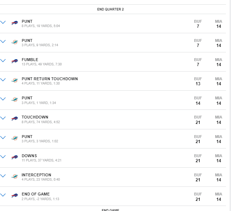Click the END QUARTER 2 header
The height and width of the screenshot is (211, 231).
click(110, 9)
